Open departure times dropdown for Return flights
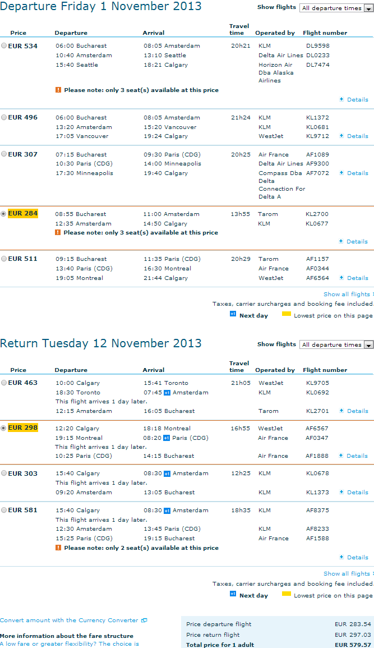 (336, 344)
